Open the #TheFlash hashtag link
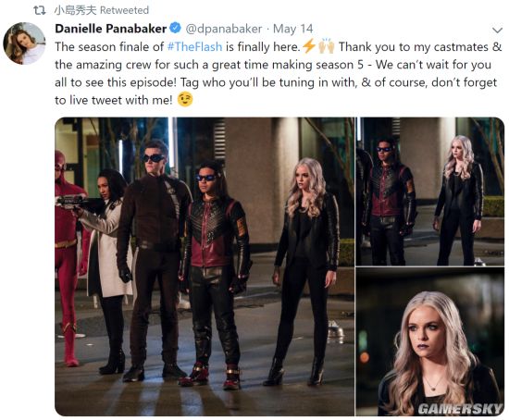509x420 pixels. (194, 47)
